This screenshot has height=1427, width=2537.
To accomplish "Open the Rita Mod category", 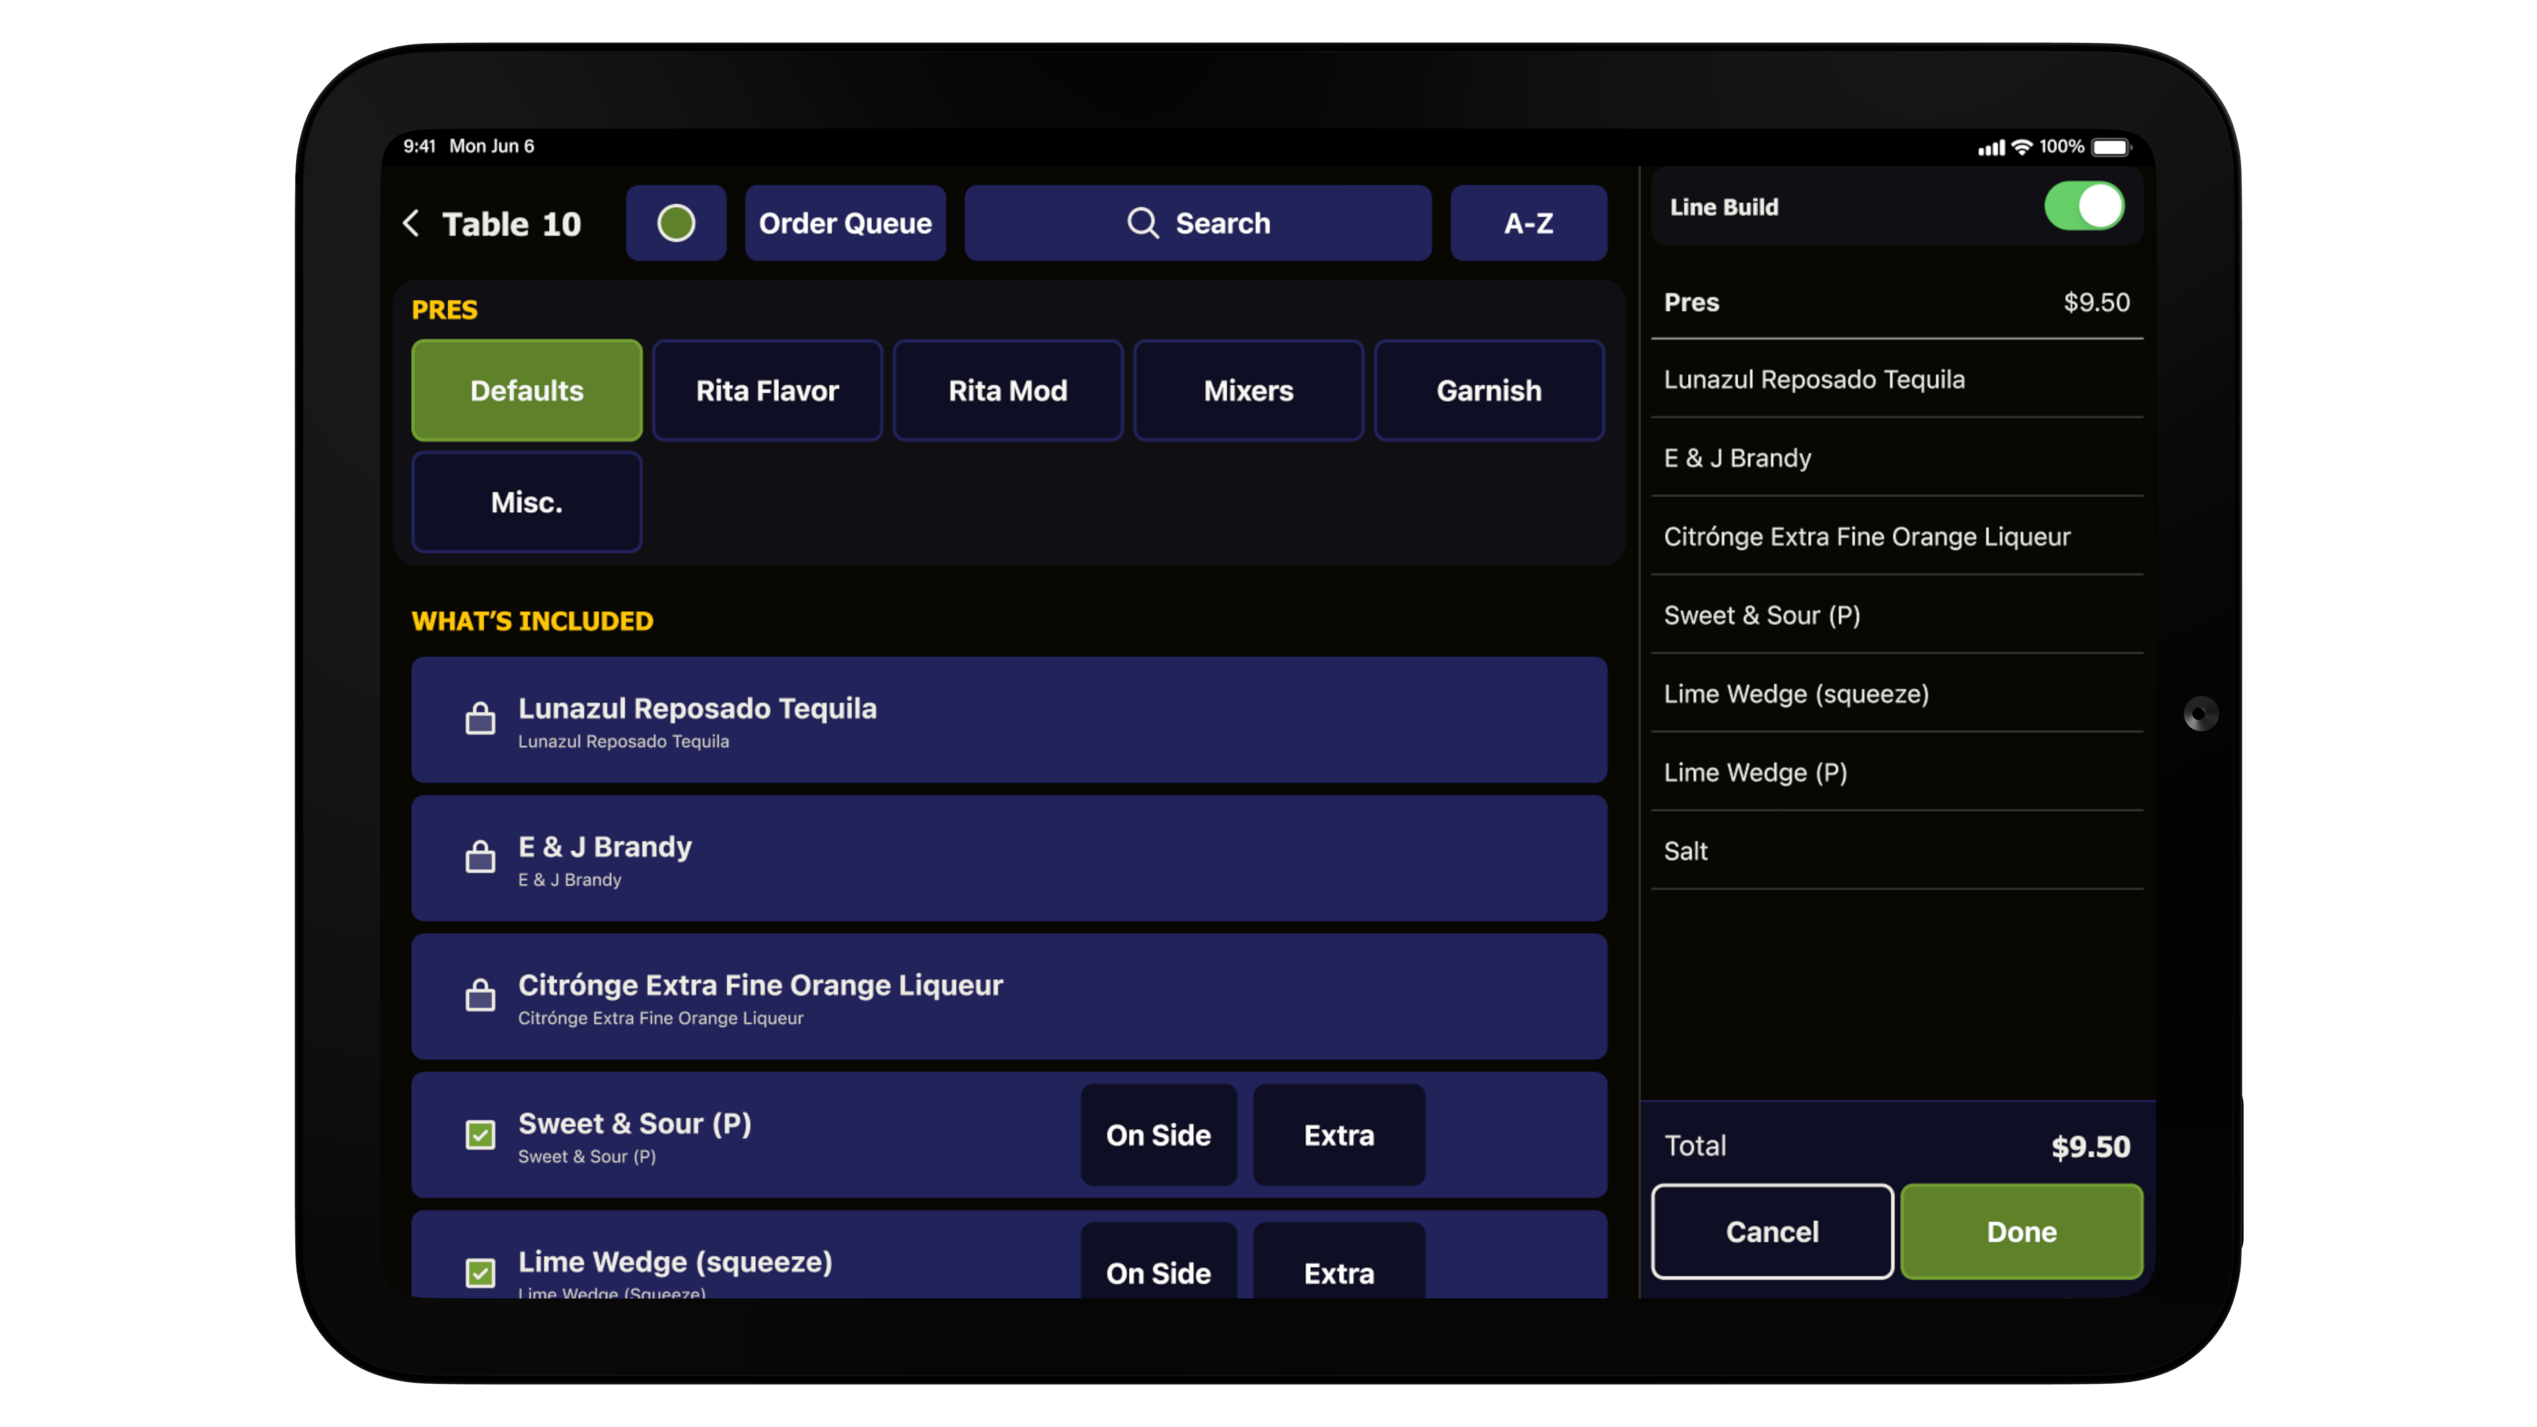I will pos(1008,390).
